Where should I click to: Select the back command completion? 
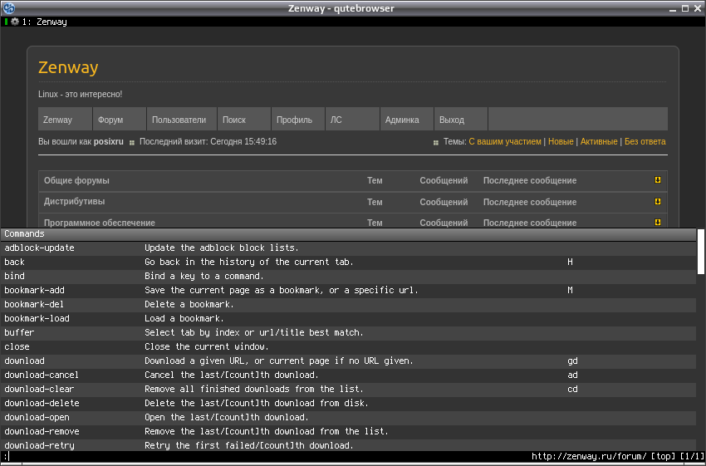(x=348, y=262)
